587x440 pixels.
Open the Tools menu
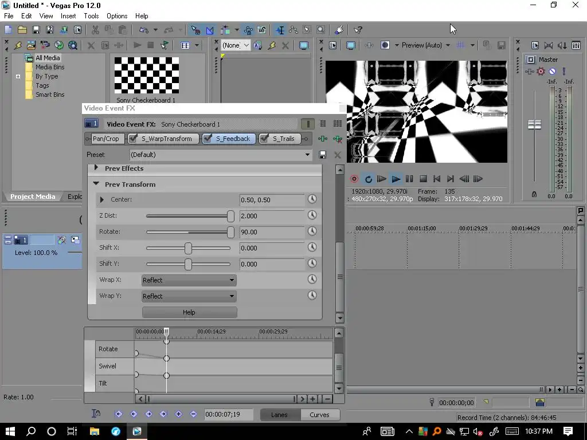(91, 16)
